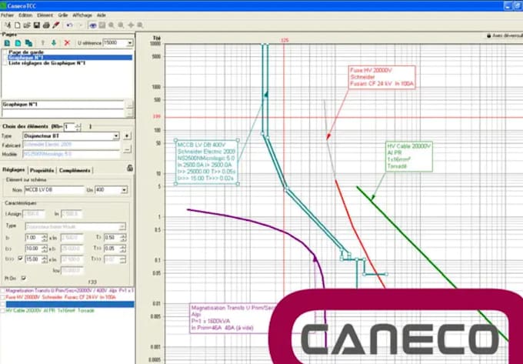Viewport: 523px width, 364px height.
Task: Open the Edition menu
Action: pyautogui.click(x=25, y=15)
